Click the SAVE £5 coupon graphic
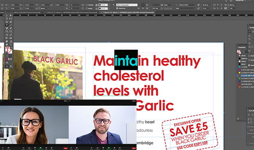The image size is (254, 150). tap(190, 132)
